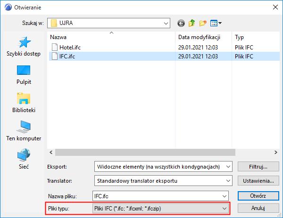Select the IFC.ifc file name
This screenshot has height=218, width=283.
click(x=67, y=57)
